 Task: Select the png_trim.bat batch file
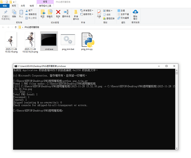tap(68, 41)
